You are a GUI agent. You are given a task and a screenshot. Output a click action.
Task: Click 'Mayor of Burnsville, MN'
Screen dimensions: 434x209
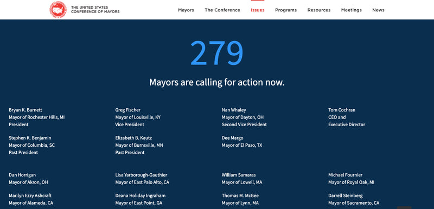click(x=139, y=145)
